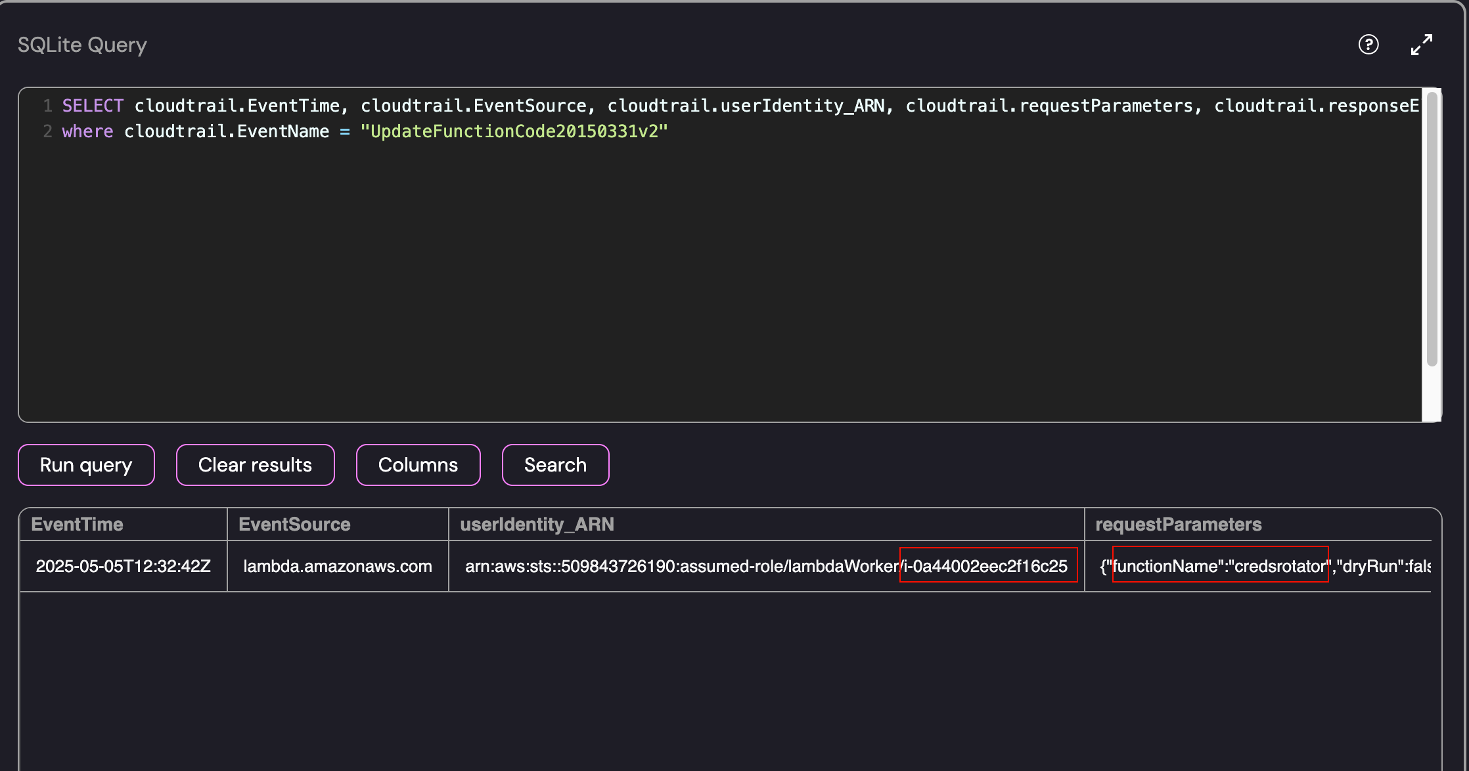Click line number 2 in editor gutter
The image size is (1469, 771).
(x=47, y=131)
